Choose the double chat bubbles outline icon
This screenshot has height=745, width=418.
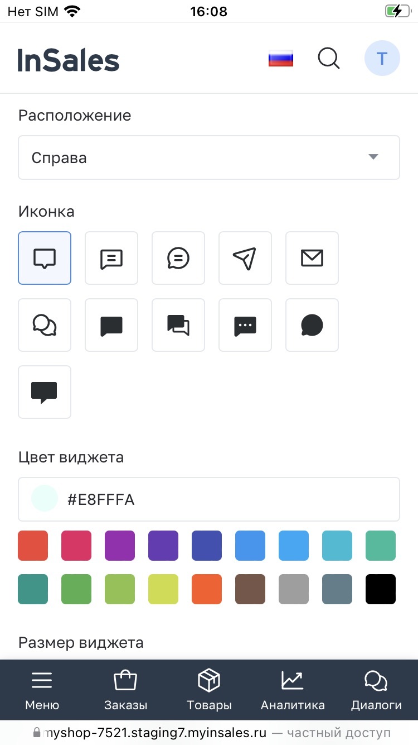coord(45,325)
